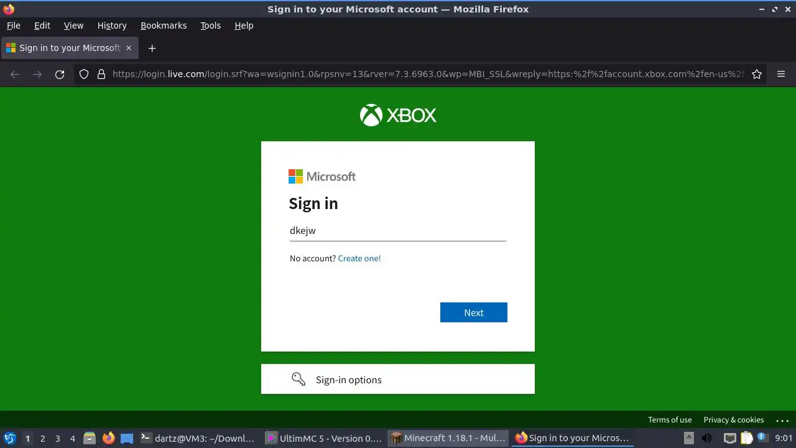796x448 pixels.
Task: Close the Sign in to your Microsoft tab
Action: (x=129, y=48)
